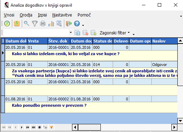Sort by the Vrsta column header
This screenshot has width=183, height=132.
point(38,41)
